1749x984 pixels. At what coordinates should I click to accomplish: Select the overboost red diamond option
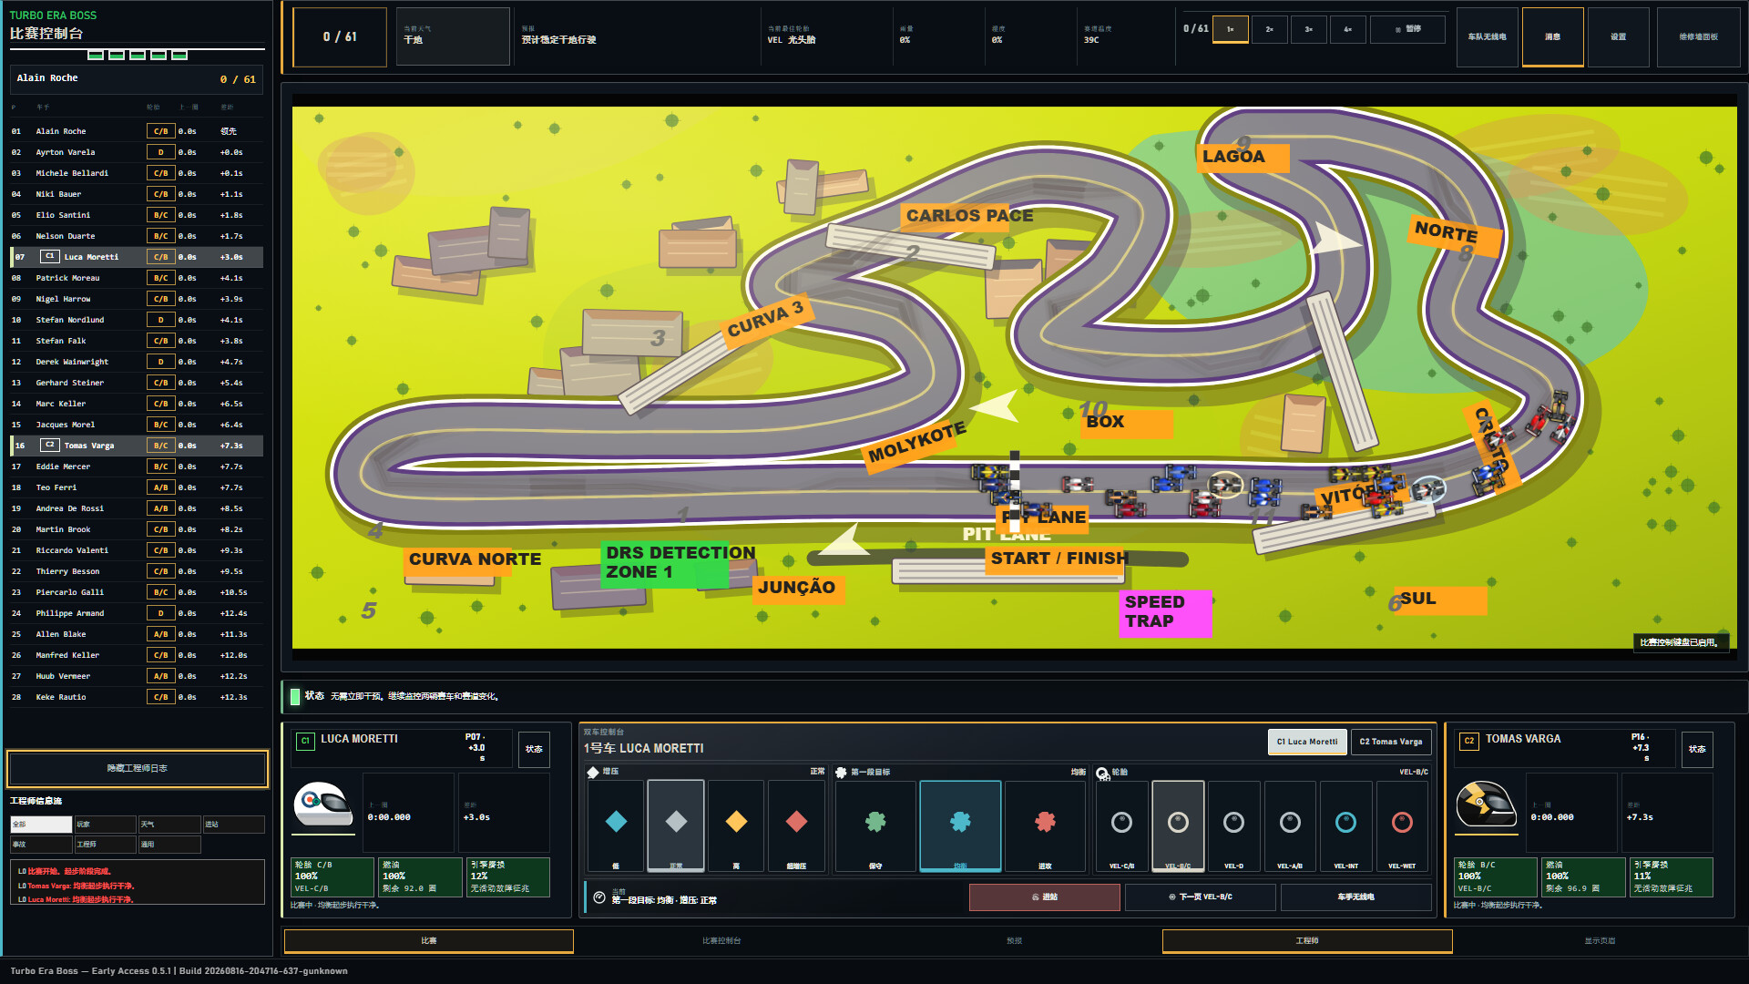tap(796, 825)
